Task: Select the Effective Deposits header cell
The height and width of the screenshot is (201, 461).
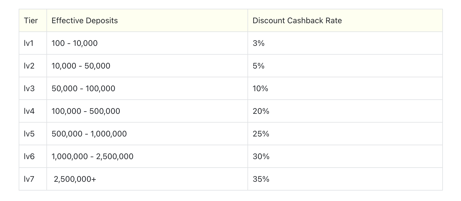Action: (147, 20)
